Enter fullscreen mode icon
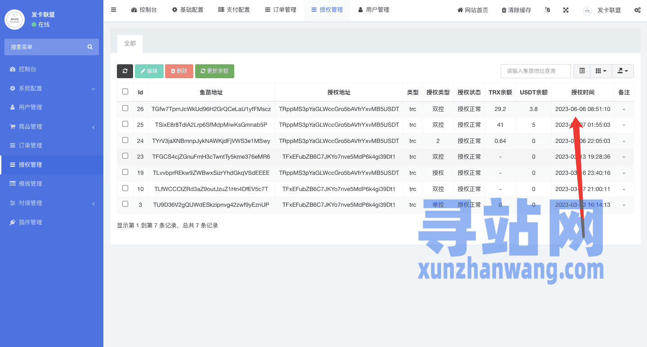 (x=566, y=10)
